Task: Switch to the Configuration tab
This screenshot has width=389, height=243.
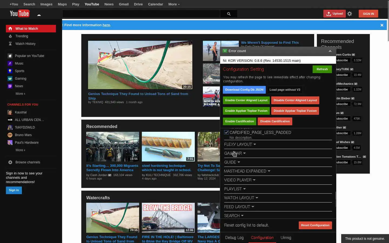Action: (262, 238)
